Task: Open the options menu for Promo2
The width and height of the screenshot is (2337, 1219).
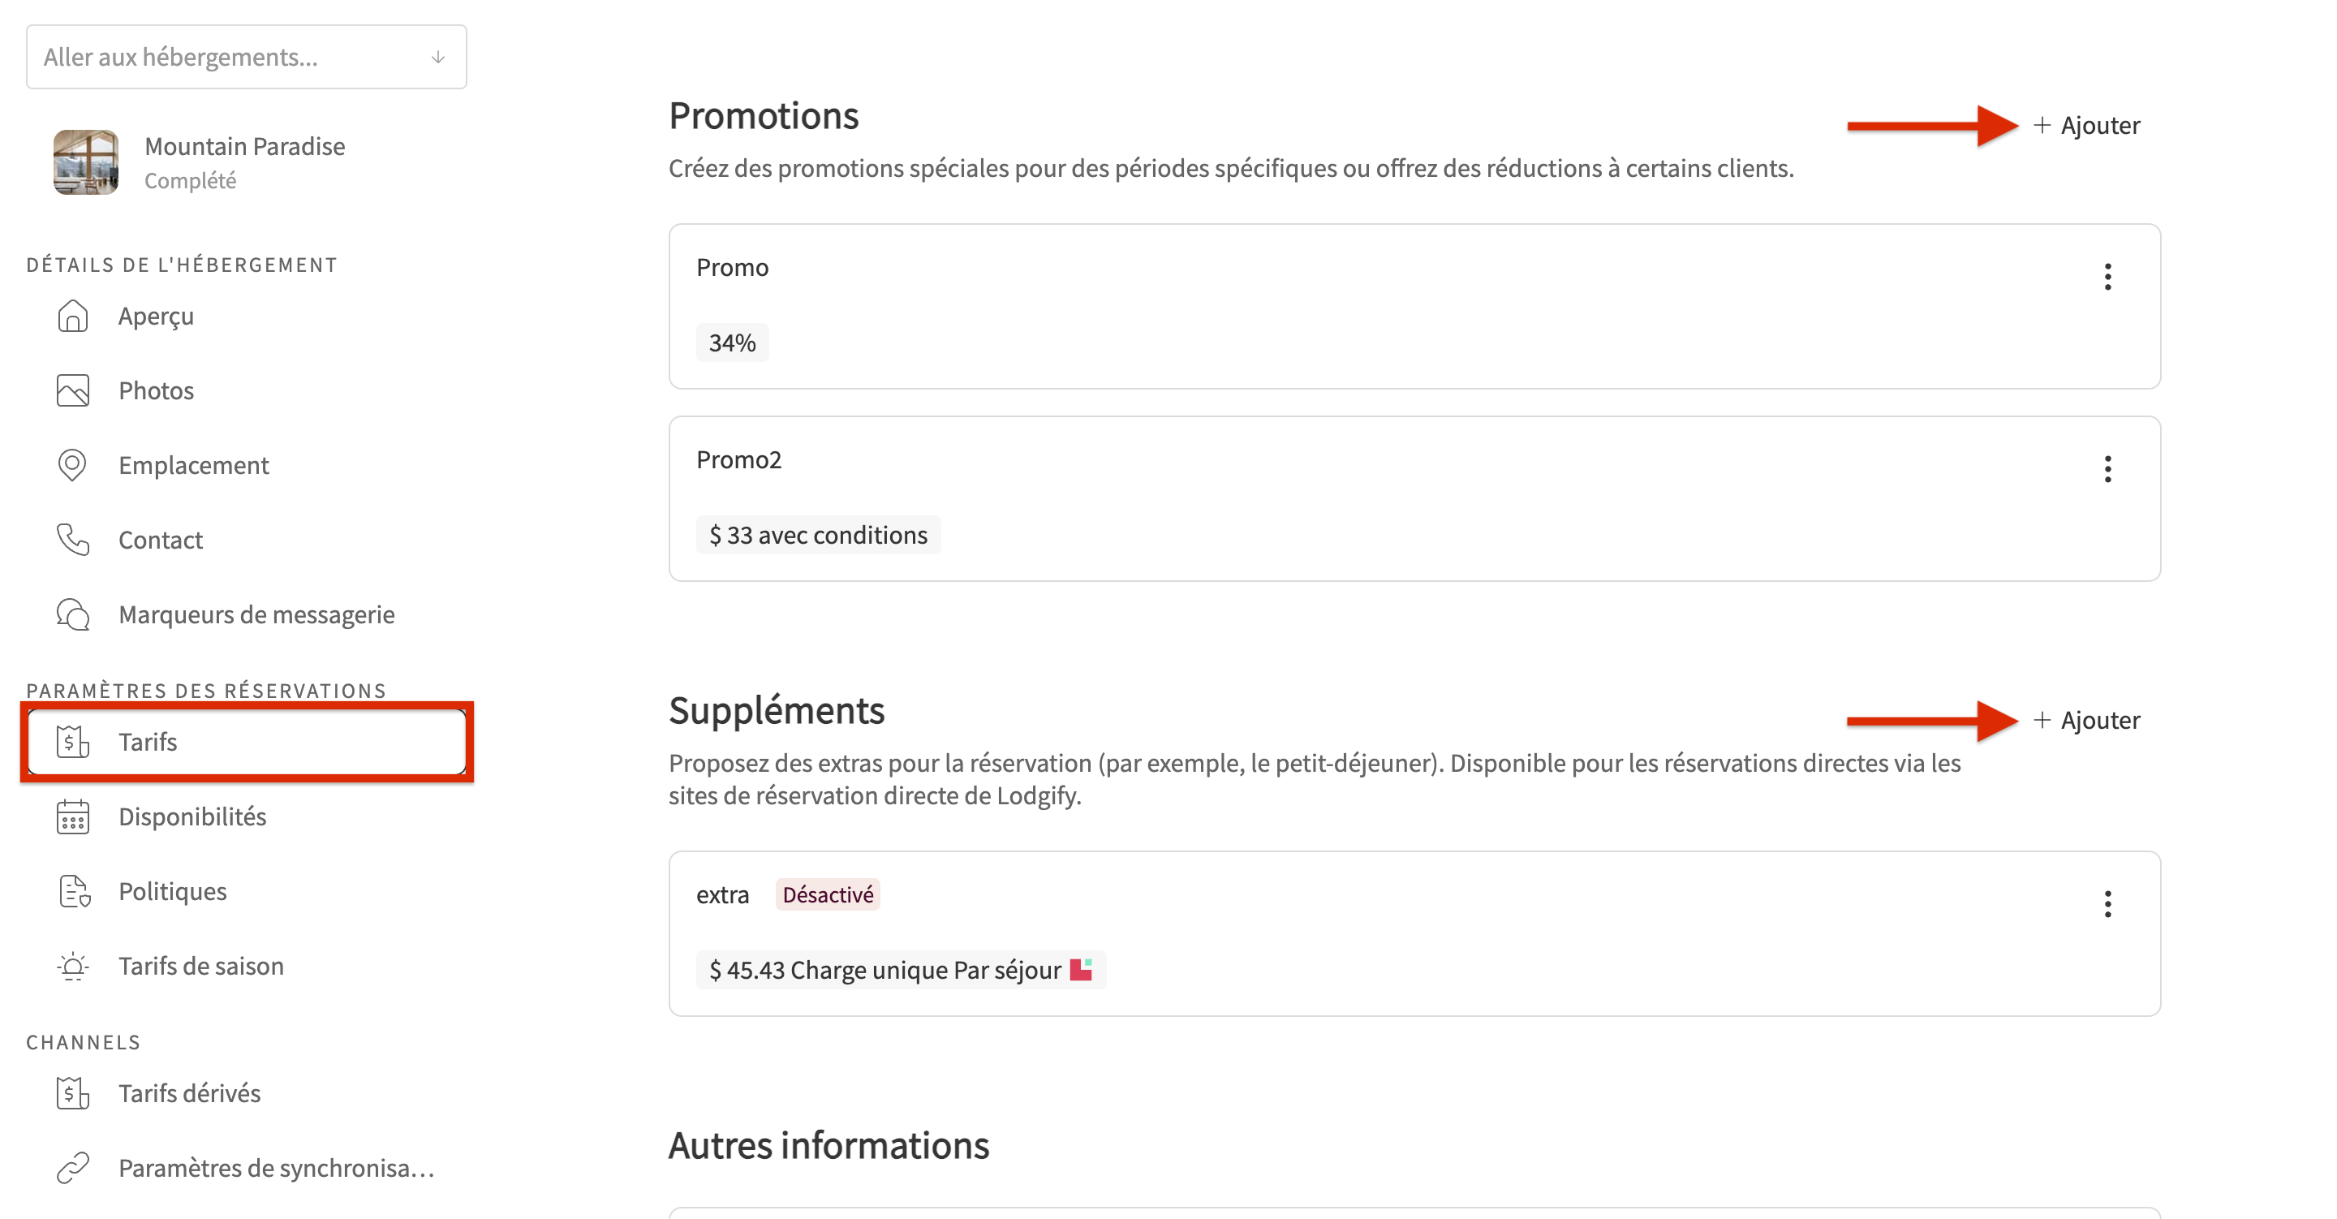Action: coord(2107,469)
